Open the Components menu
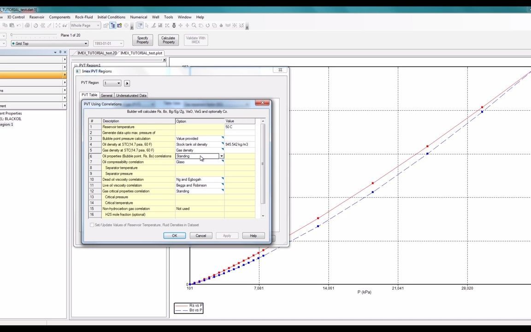Viewport: 531px width, 332px height. pyautogui.click(x=59, y=17)
